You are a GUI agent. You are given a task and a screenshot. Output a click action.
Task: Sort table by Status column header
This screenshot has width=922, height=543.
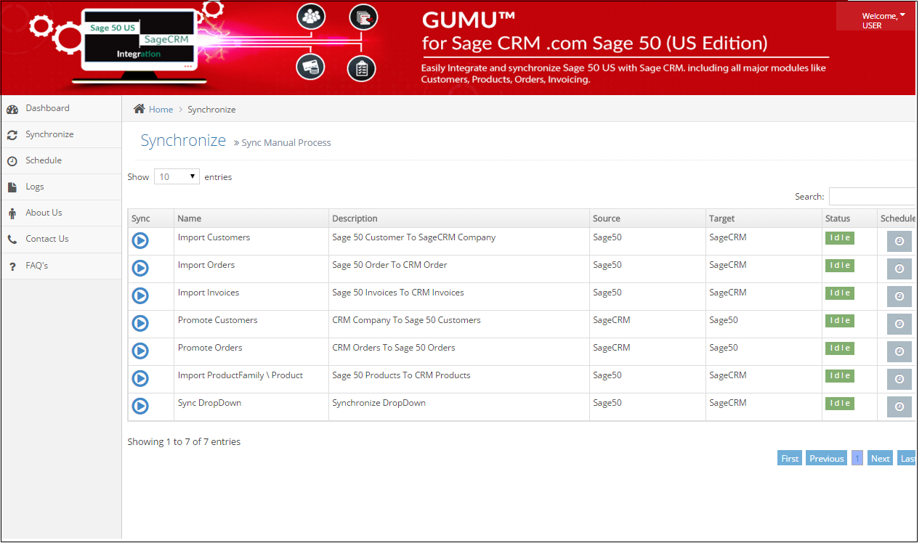point(849,219)
